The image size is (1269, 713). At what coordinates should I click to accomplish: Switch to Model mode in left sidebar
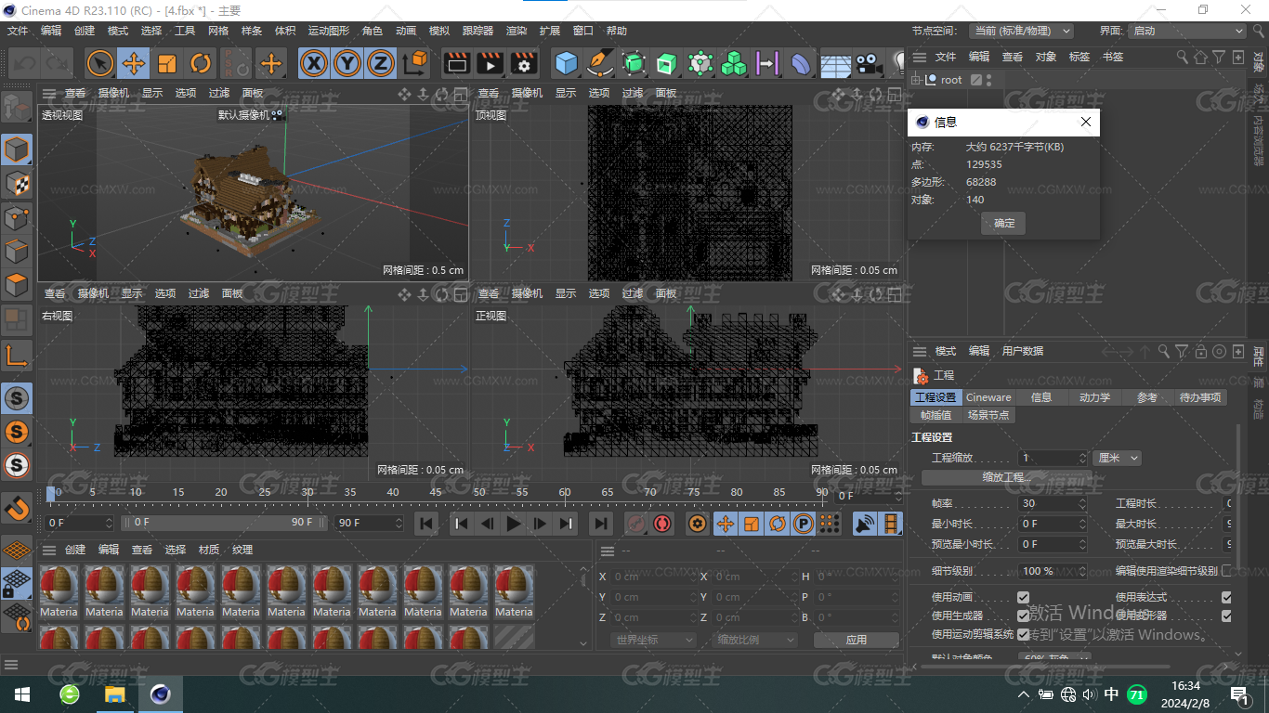(x=17, y=149)
